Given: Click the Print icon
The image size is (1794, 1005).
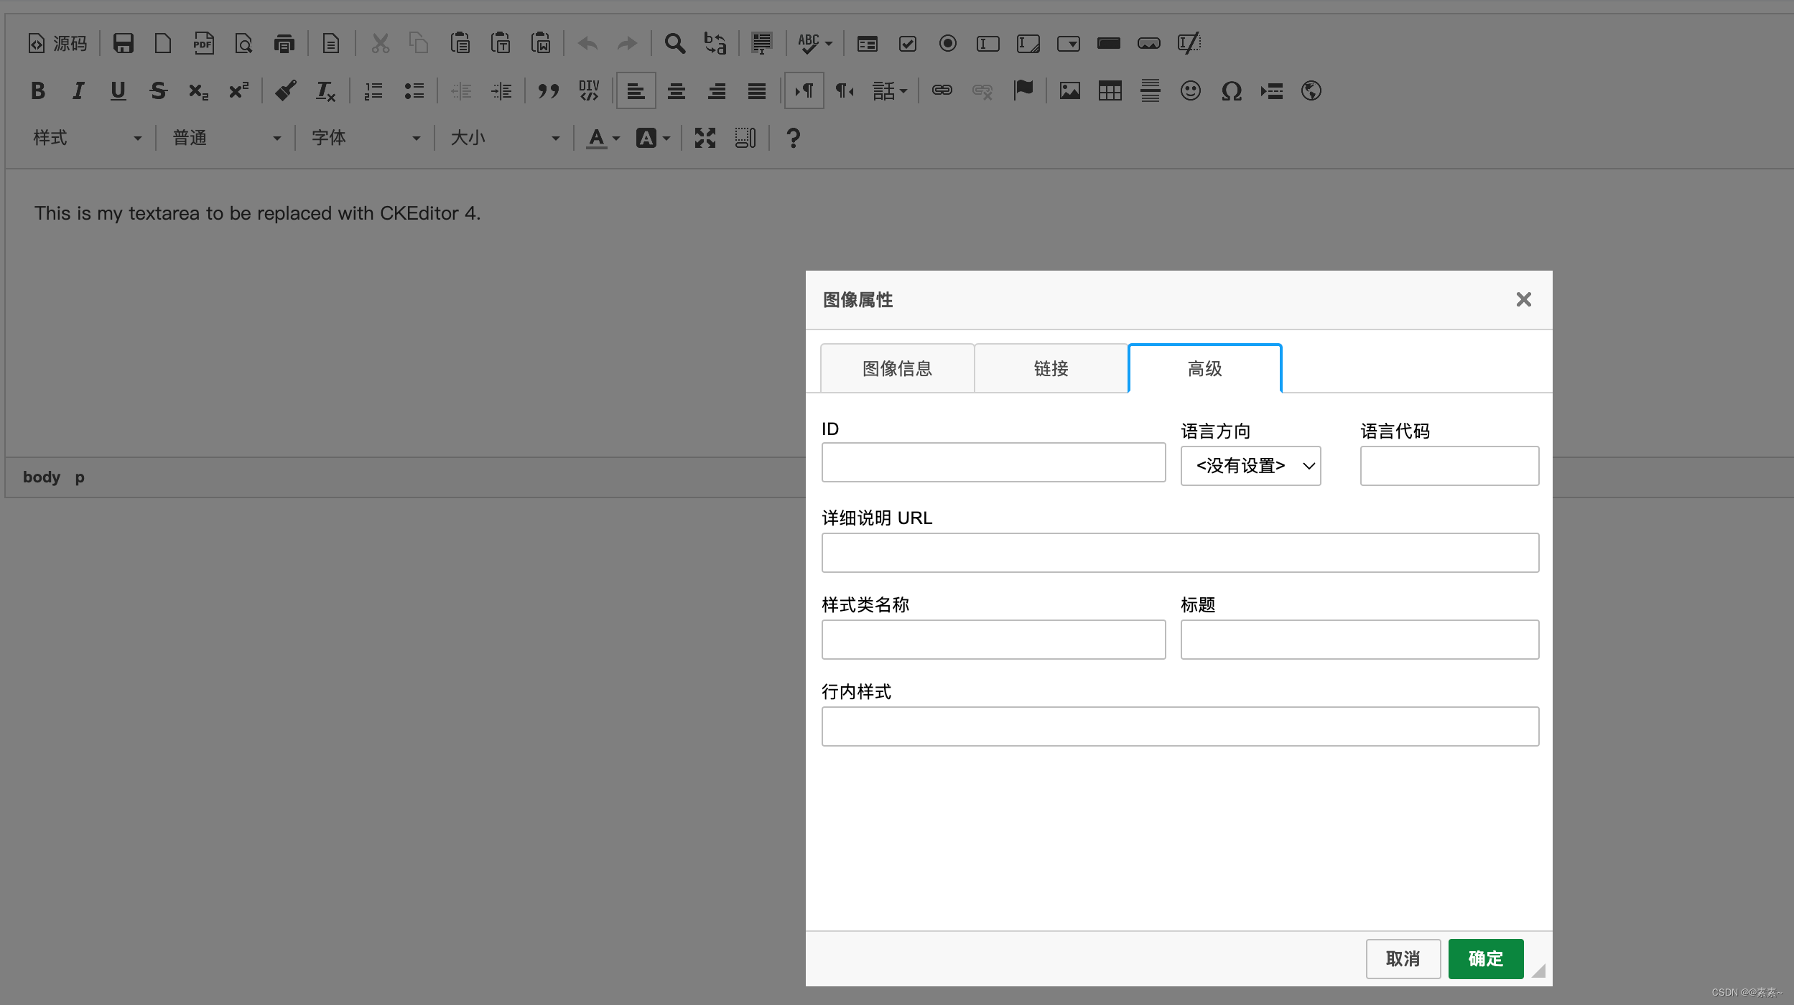Looking at the screenshot, I should 284,44.
